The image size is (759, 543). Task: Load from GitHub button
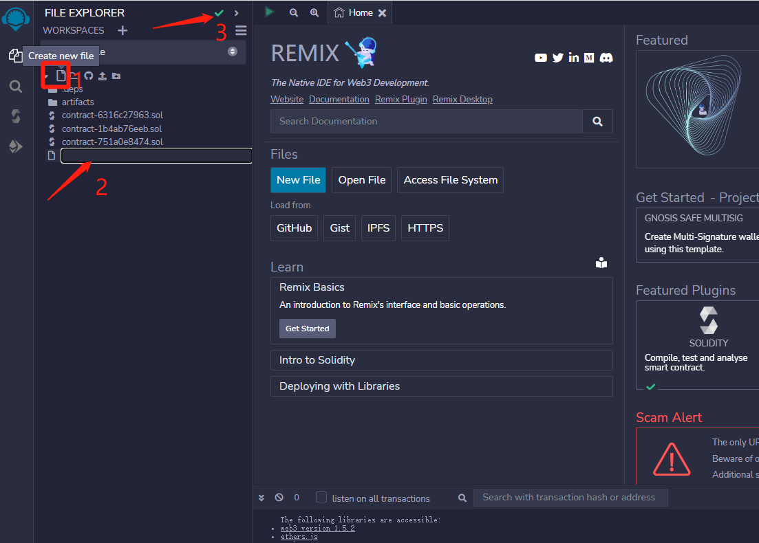tap(294, 228)
